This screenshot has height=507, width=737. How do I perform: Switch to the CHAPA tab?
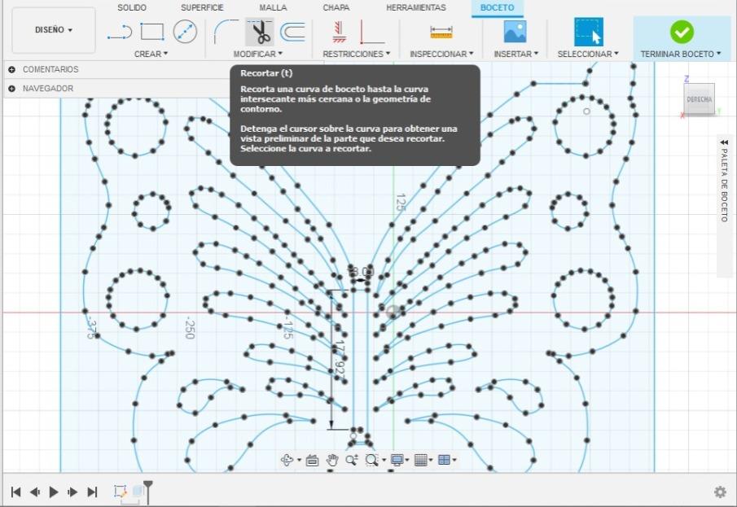336,7
